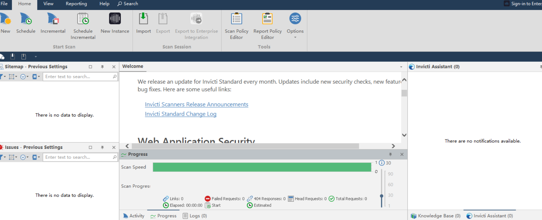
Task: Import a scan session
Action: pos(143,23)
